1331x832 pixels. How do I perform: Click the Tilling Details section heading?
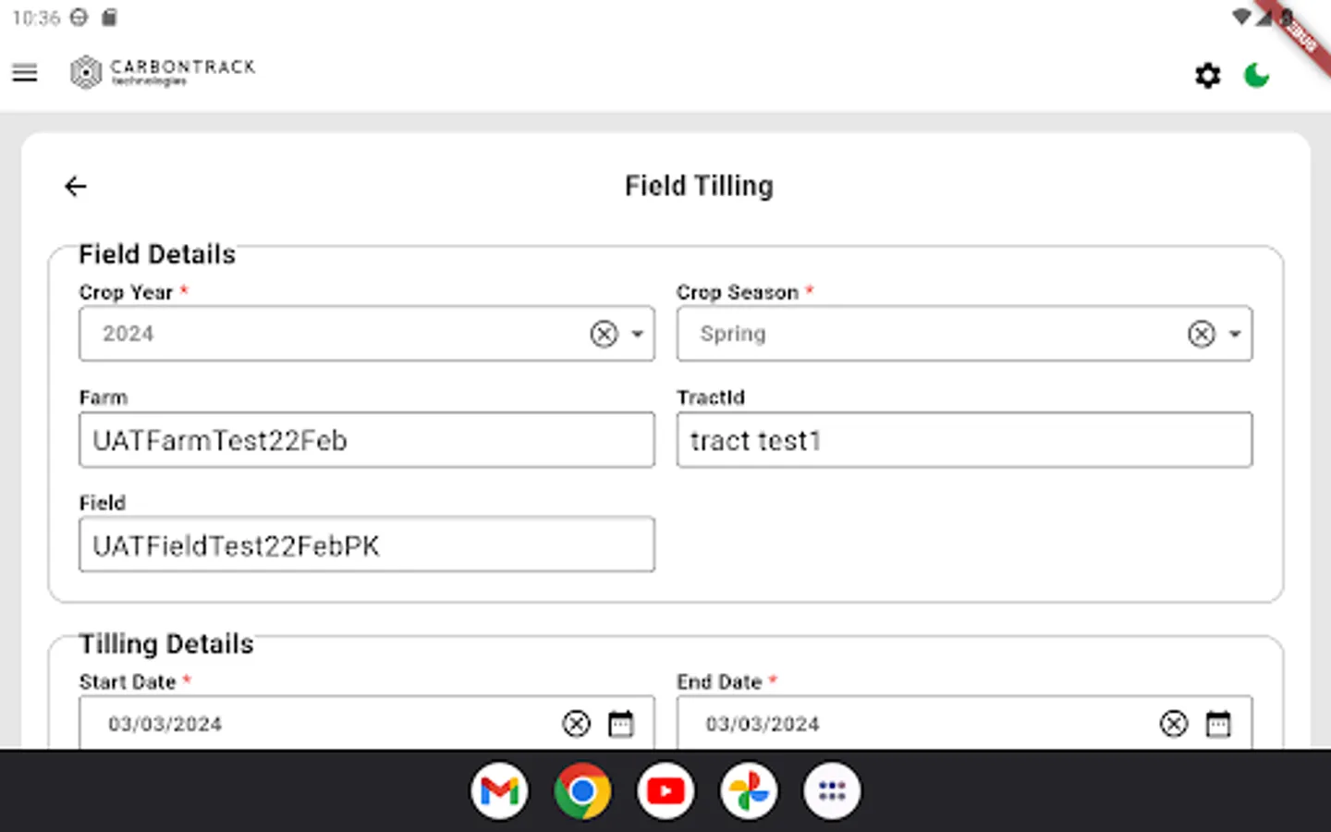[x=166, y=644]
